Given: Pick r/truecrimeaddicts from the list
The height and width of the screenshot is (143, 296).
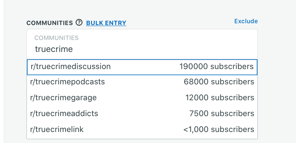Looking at the screenshot, I should [x=64, y=114].
